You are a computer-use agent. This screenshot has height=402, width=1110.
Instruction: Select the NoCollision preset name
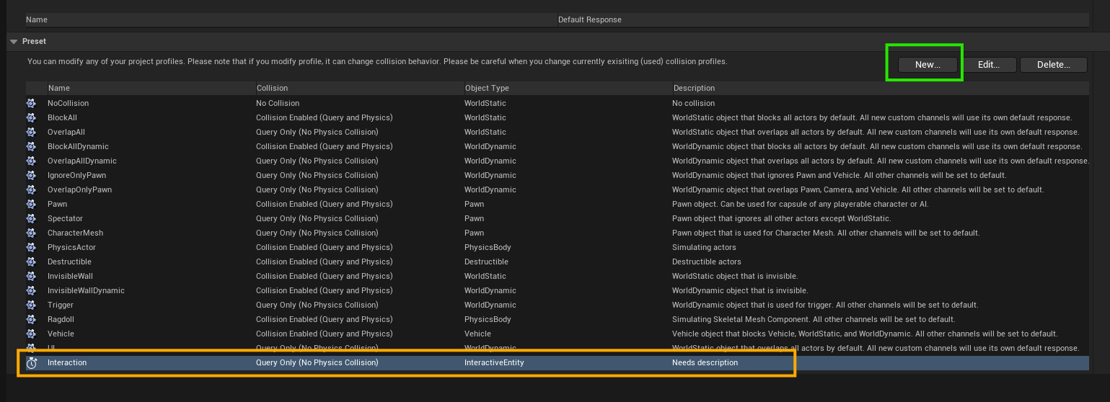[x=68, y=103]
